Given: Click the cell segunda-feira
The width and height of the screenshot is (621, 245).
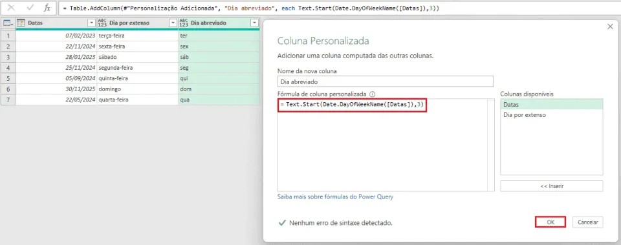Looking at the screenshot, I should tap(137, 68).
